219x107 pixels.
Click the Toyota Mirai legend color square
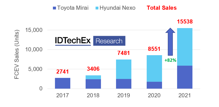click(x=54, y=8)
